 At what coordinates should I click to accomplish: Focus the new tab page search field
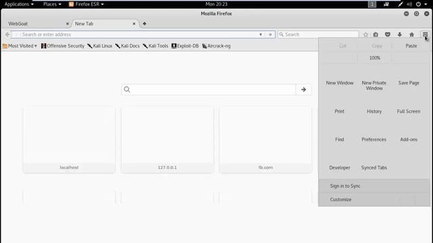click(x=208, y=90)
